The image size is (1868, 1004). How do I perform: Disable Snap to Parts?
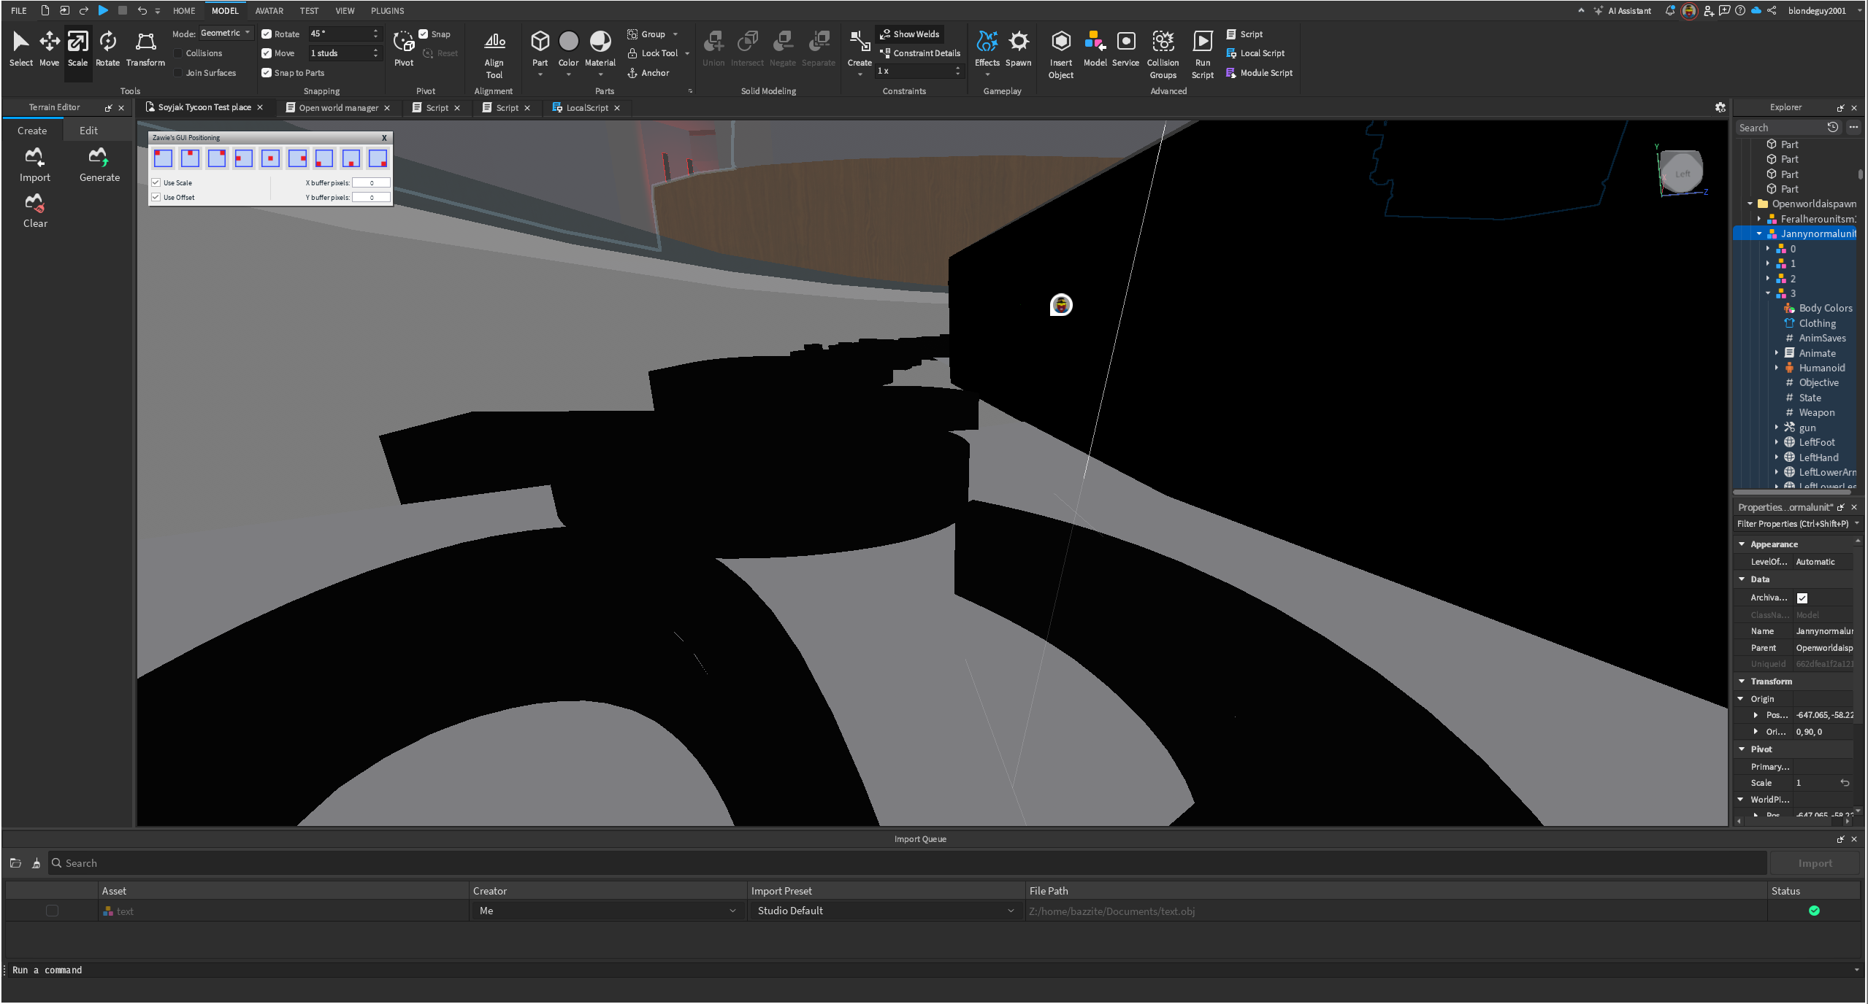click(267, 73)
